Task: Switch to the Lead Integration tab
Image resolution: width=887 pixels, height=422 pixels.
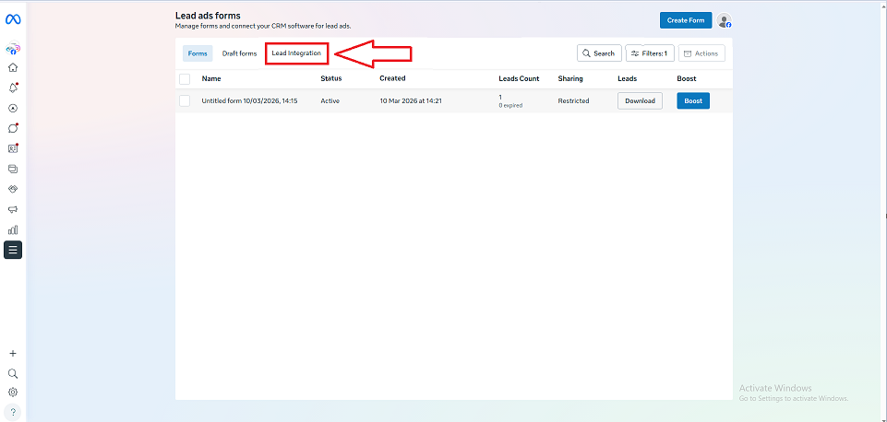Action: tap(296, 53)
